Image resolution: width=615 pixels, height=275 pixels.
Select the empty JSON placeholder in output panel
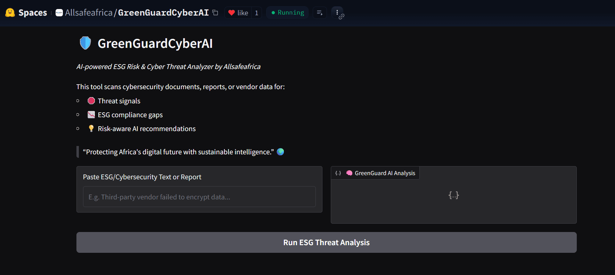[x=454, y=195]
